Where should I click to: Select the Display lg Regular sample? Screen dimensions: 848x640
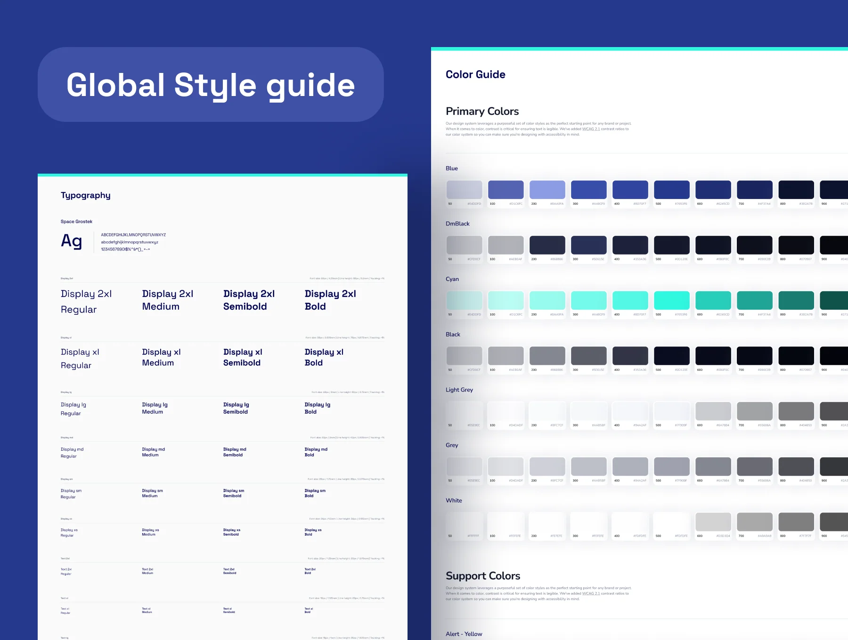[73, 409]
